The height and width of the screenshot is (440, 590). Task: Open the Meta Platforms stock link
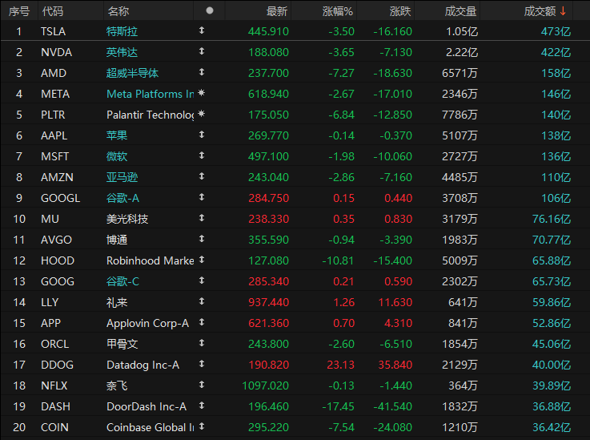(151, 94)
